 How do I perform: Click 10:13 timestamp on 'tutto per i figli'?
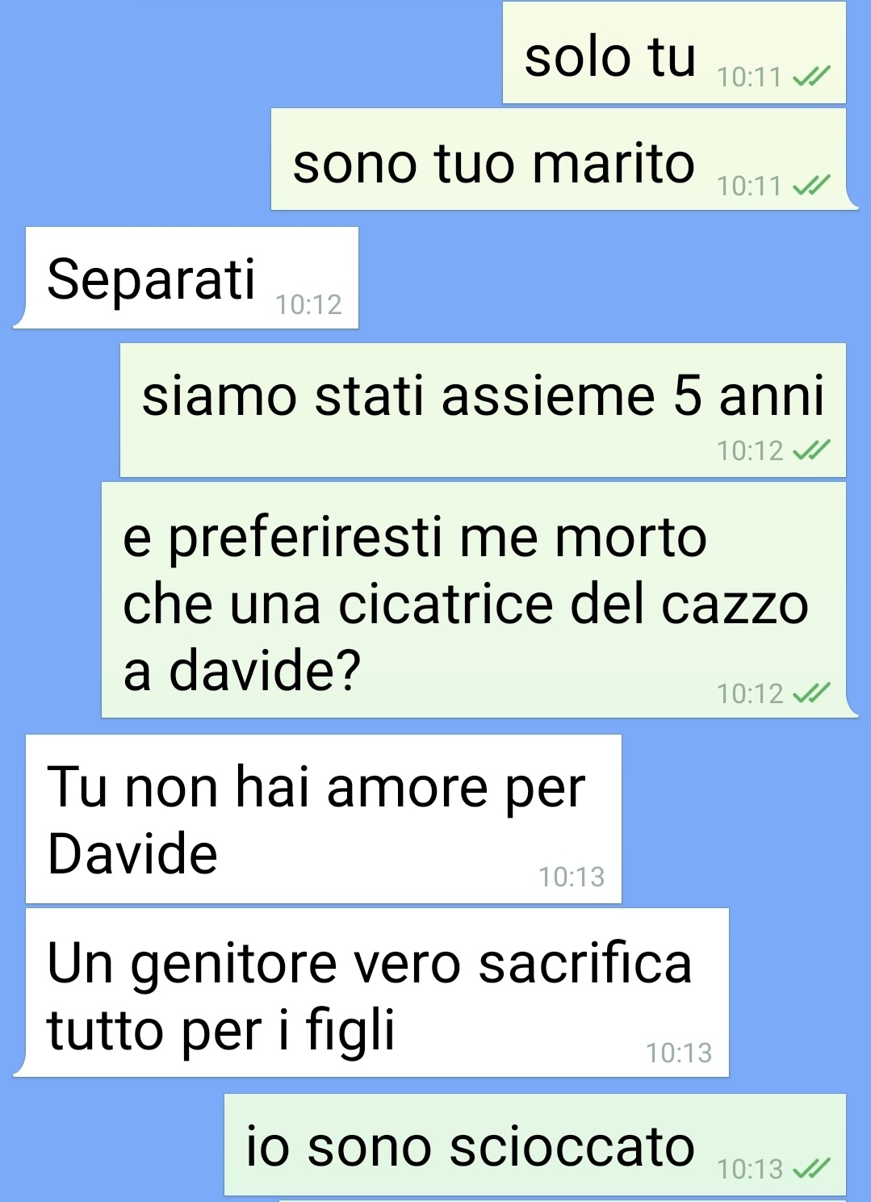click(679, 1053)
